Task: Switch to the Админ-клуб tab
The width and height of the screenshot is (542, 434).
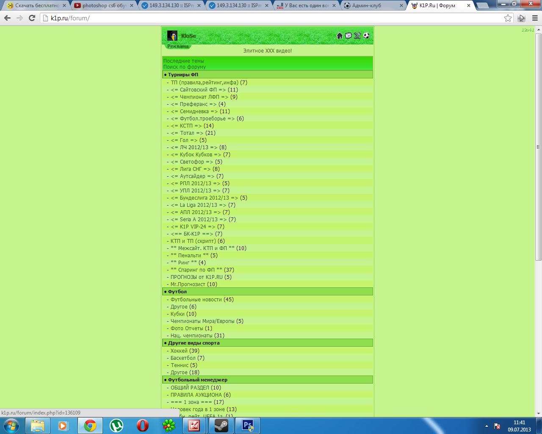Action: tap(374, 6)
